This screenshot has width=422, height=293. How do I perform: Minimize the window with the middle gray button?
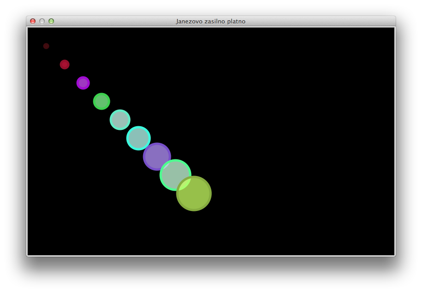point(42,21)
